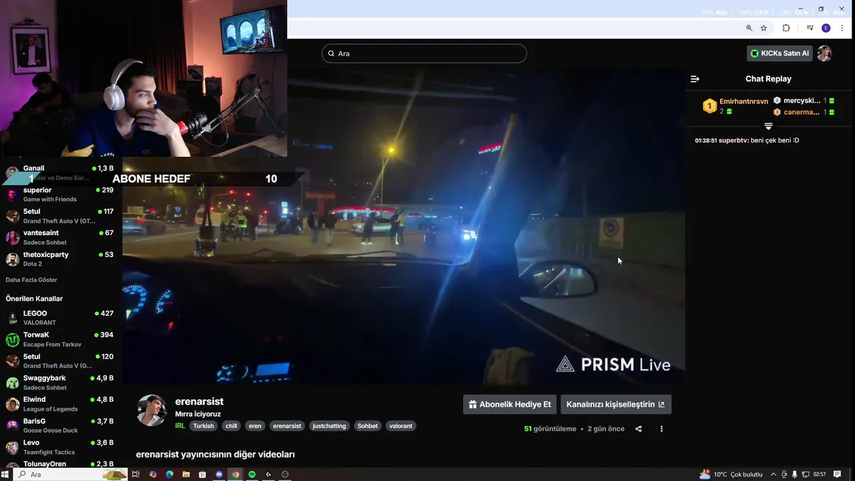The width and height of the screenshot is (855, 481).
Task: Focus the Kick Ara search field
Action: click(x=424, y=53)
